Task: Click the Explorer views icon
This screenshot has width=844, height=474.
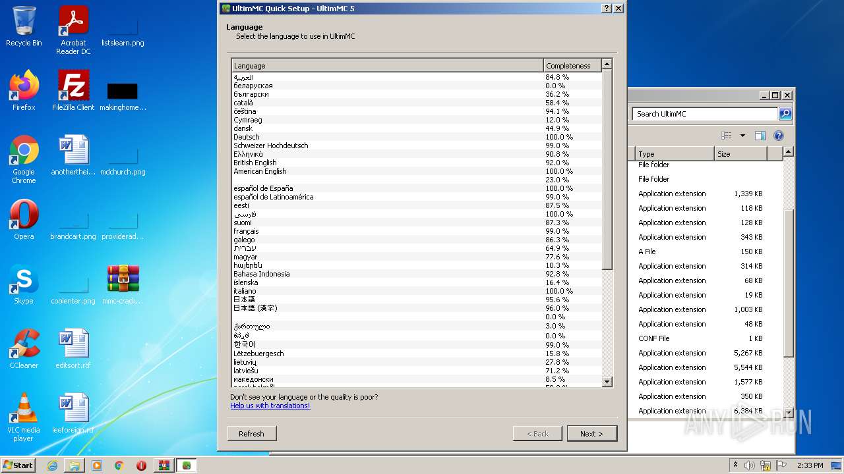Action: pos(727,136)
